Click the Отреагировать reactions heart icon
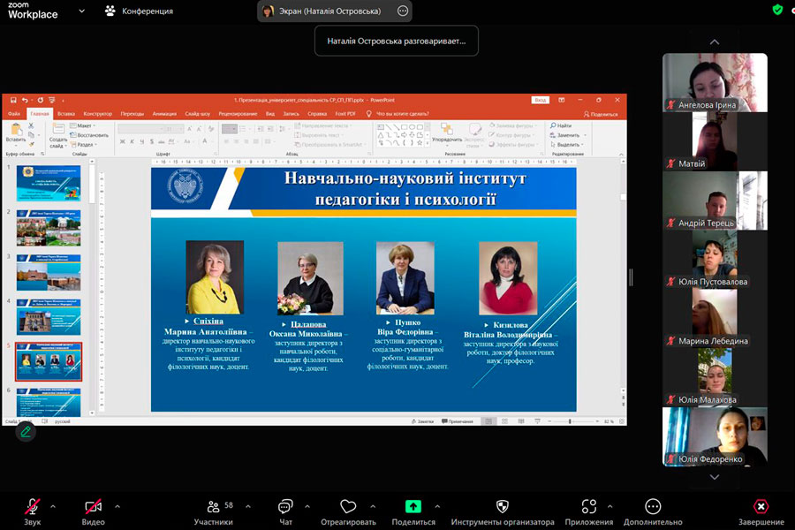795x530 pixels. coord(348,507)
